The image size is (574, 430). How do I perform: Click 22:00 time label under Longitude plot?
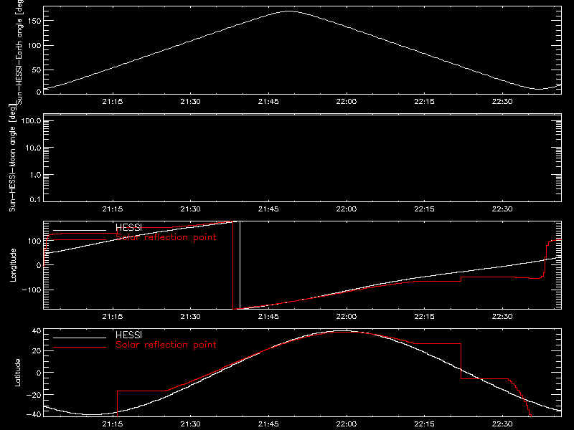[347, 317]
